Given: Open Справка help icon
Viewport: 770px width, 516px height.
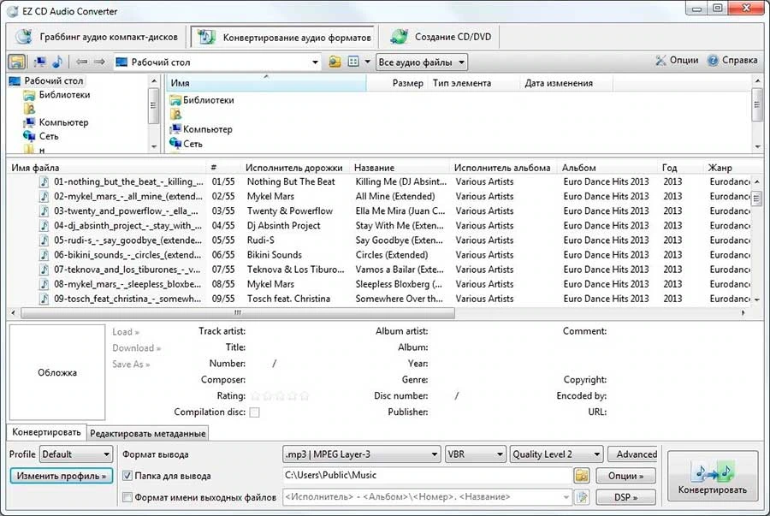Looking at the screenshot, I should pos(713,61).
